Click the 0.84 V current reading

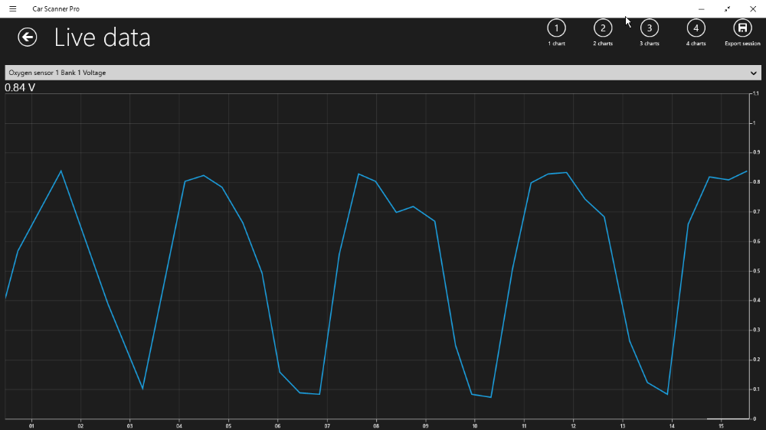(x=20, y=87)
